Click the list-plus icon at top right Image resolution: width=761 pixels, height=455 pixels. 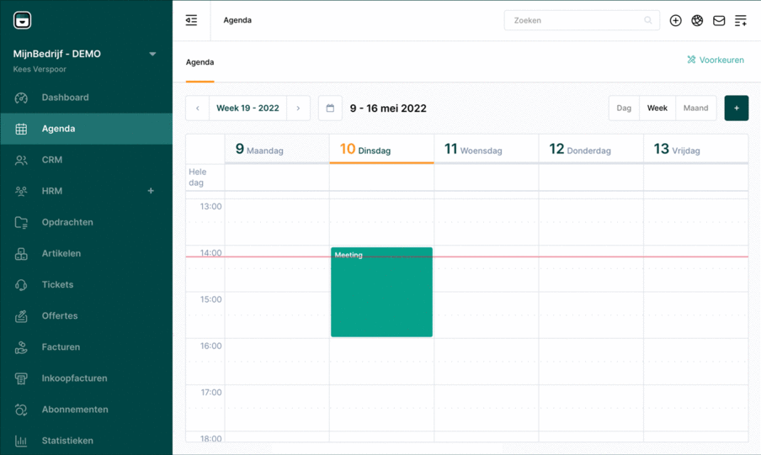tap(741, 20)
